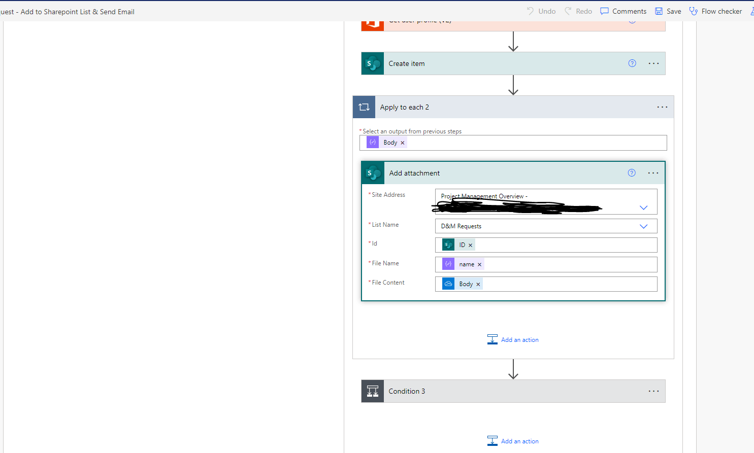Image resolution: width=754 pixels, height=453 pixels.
Task: Run the Flow checker
Action: click(x=715, y=11)
